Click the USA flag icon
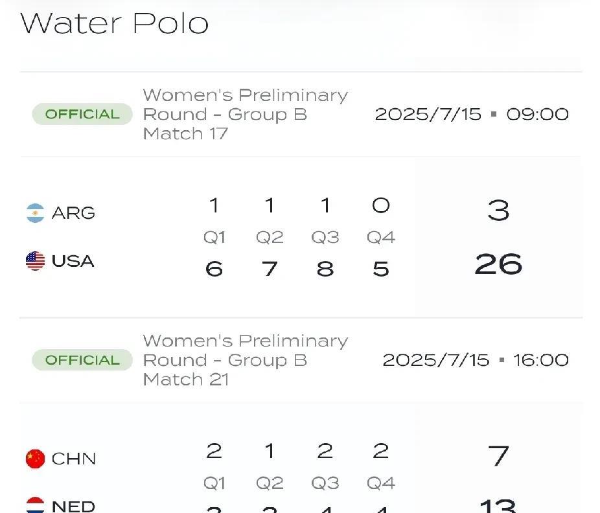This screenshot has width=600, height=513. pos(35,261)
